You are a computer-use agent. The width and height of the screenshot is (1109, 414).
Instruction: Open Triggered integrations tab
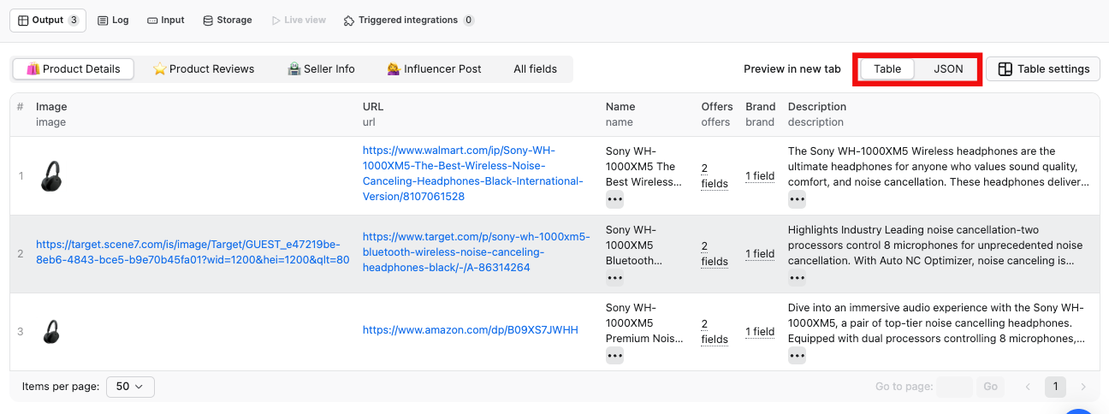[408, 21]
